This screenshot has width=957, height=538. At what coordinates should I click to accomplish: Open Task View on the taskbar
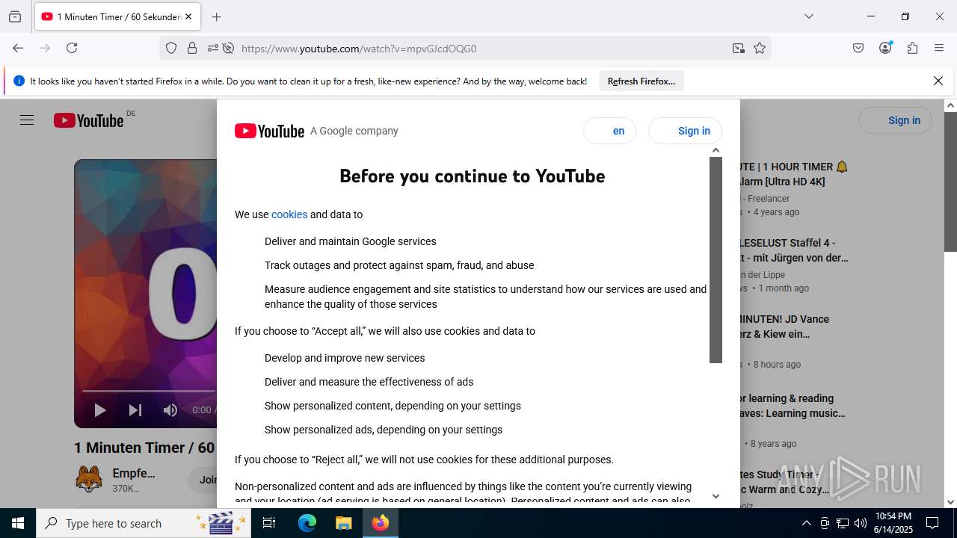tap(269, 523)
